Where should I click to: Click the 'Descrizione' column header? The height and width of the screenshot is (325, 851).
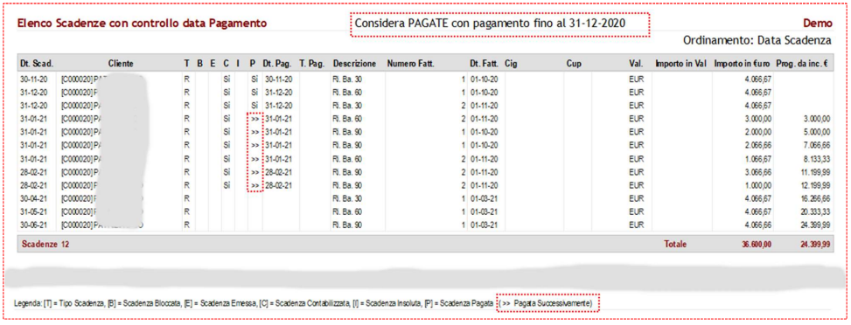point(354,64)
